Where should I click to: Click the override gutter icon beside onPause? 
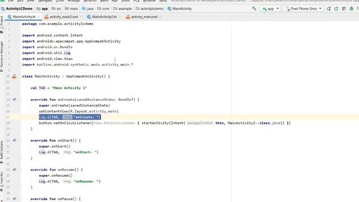point(15,199)
